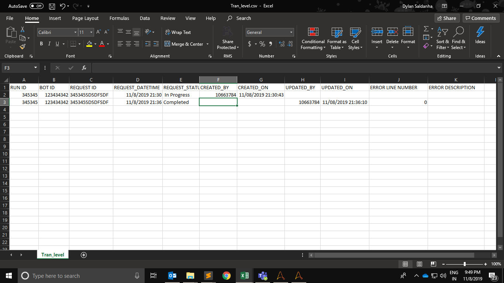Screen dimensions: 504x283
Task: Click the Format Painter brush icon
Action: point(23,47)
